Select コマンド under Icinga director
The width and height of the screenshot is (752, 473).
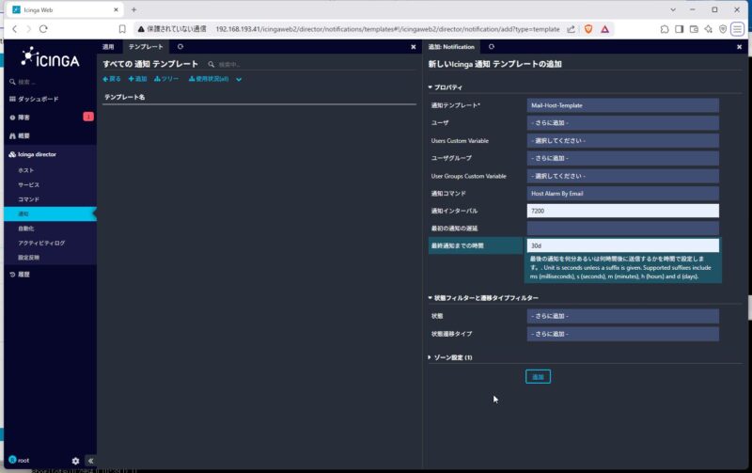(29, 199)
